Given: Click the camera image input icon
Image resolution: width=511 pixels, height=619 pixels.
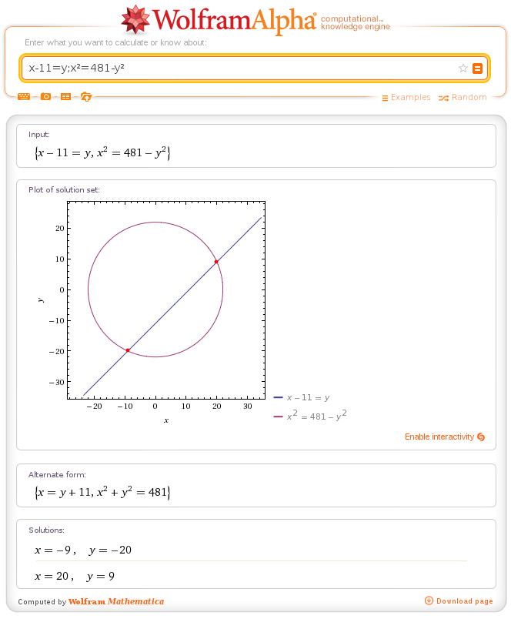Looking at the screenshot, I should [45, 97].
